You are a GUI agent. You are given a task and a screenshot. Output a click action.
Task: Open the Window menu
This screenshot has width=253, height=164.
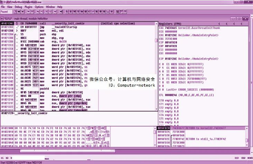tap(50, 7)
